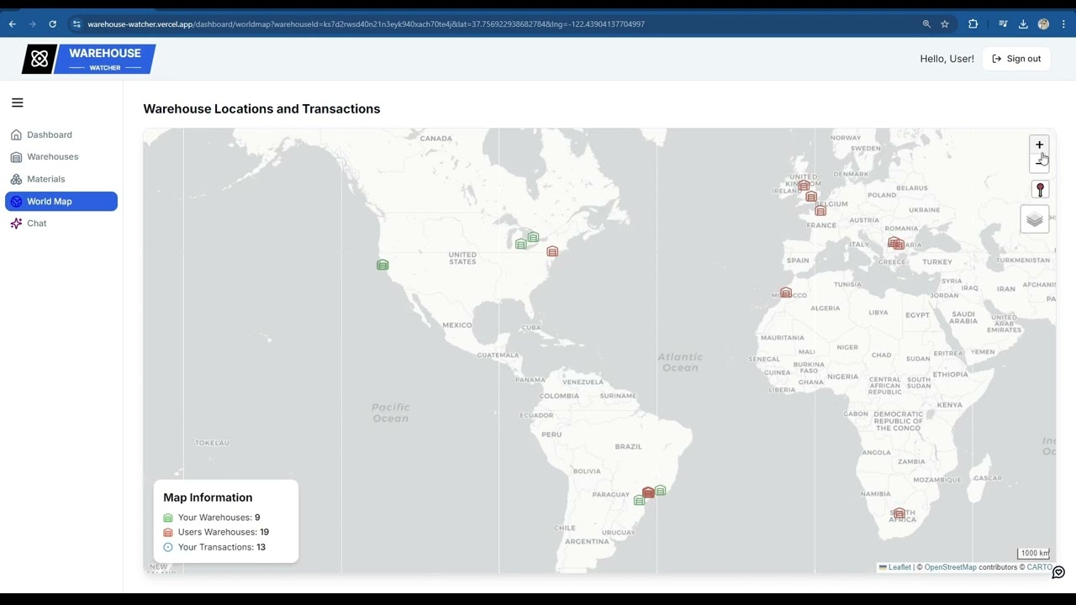The width and height of the screenshot is (1076, 605).
Task: Open Chat via the sparkle icon
Action: pyautogui.click(x=15, y=223)
